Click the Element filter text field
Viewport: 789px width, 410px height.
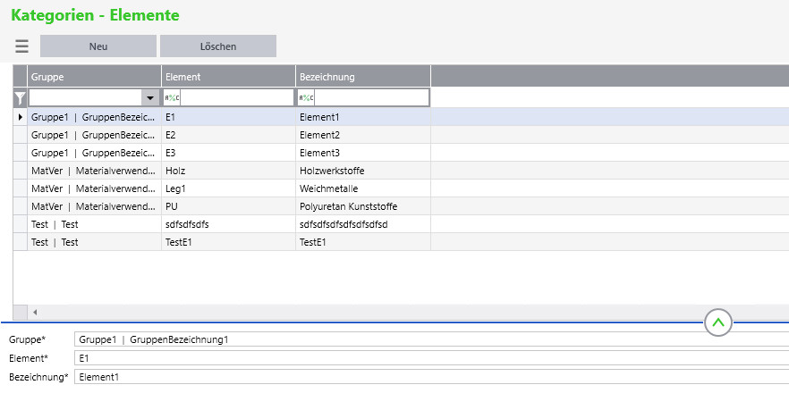[x=236, y=97]
